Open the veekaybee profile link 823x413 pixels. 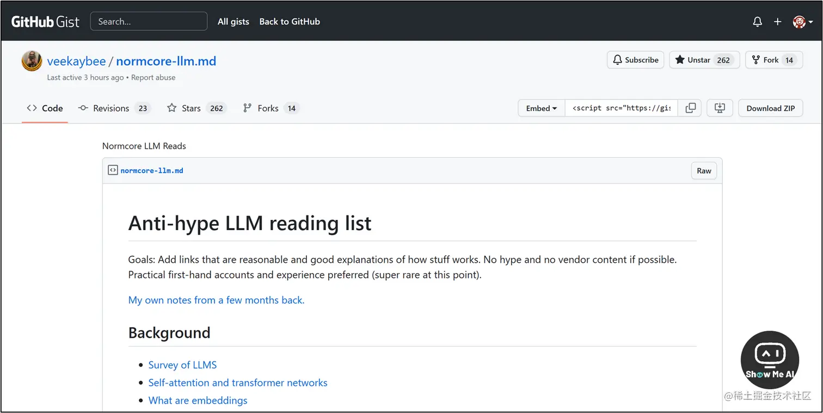[x=77, y=61]
